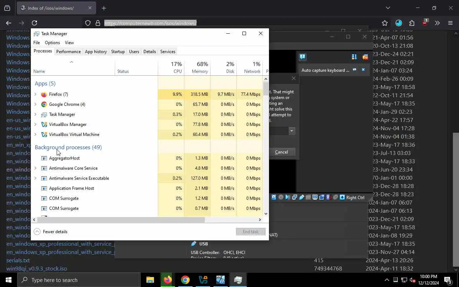Expand the Google Chrome (4) process group
459x287 pixels.
point(35,104)
